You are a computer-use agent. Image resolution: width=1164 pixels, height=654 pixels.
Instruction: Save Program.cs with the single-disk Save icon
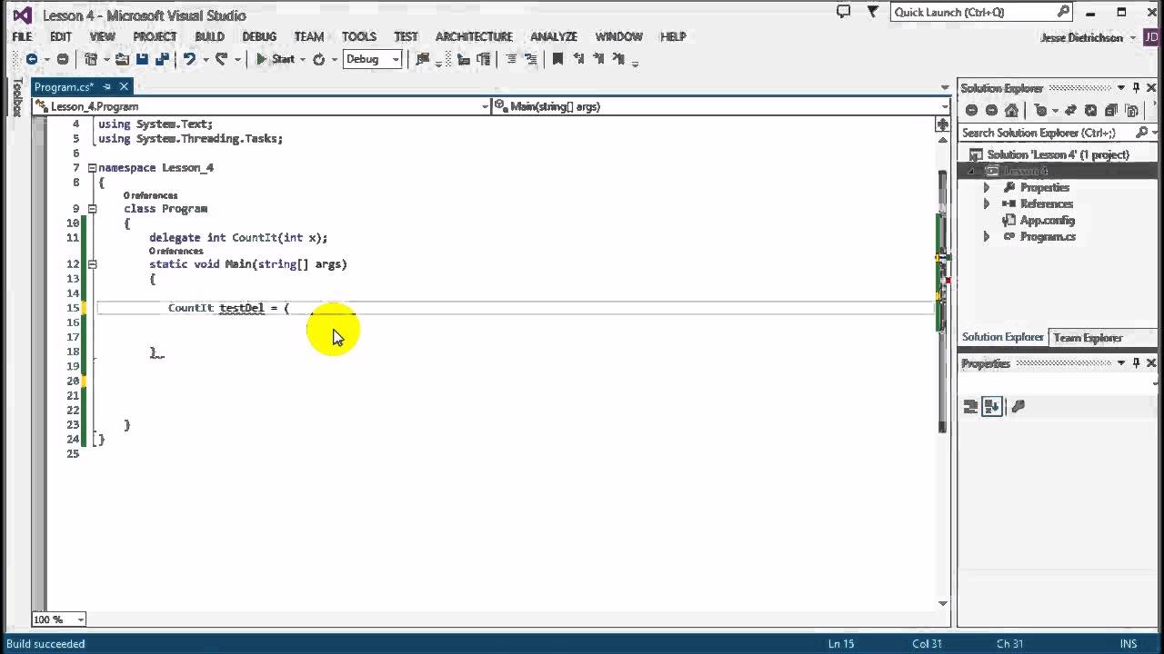point(143,59)
